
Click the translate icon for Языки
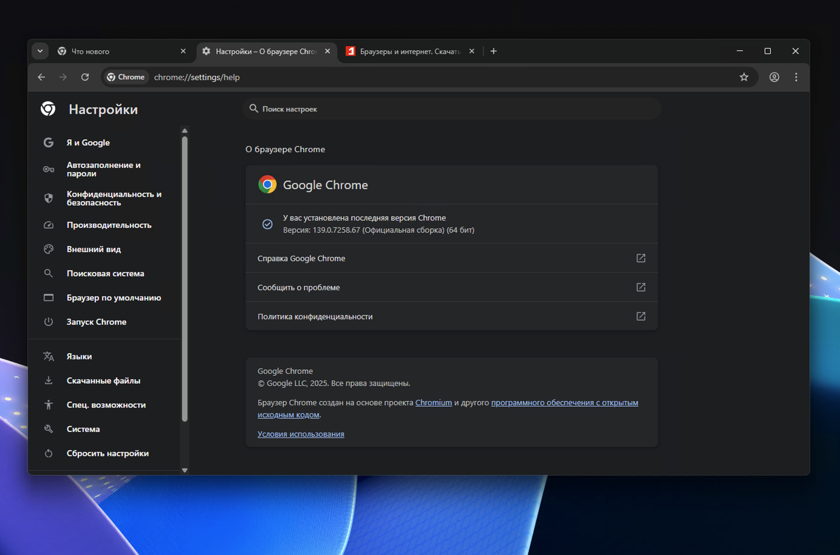49,356
